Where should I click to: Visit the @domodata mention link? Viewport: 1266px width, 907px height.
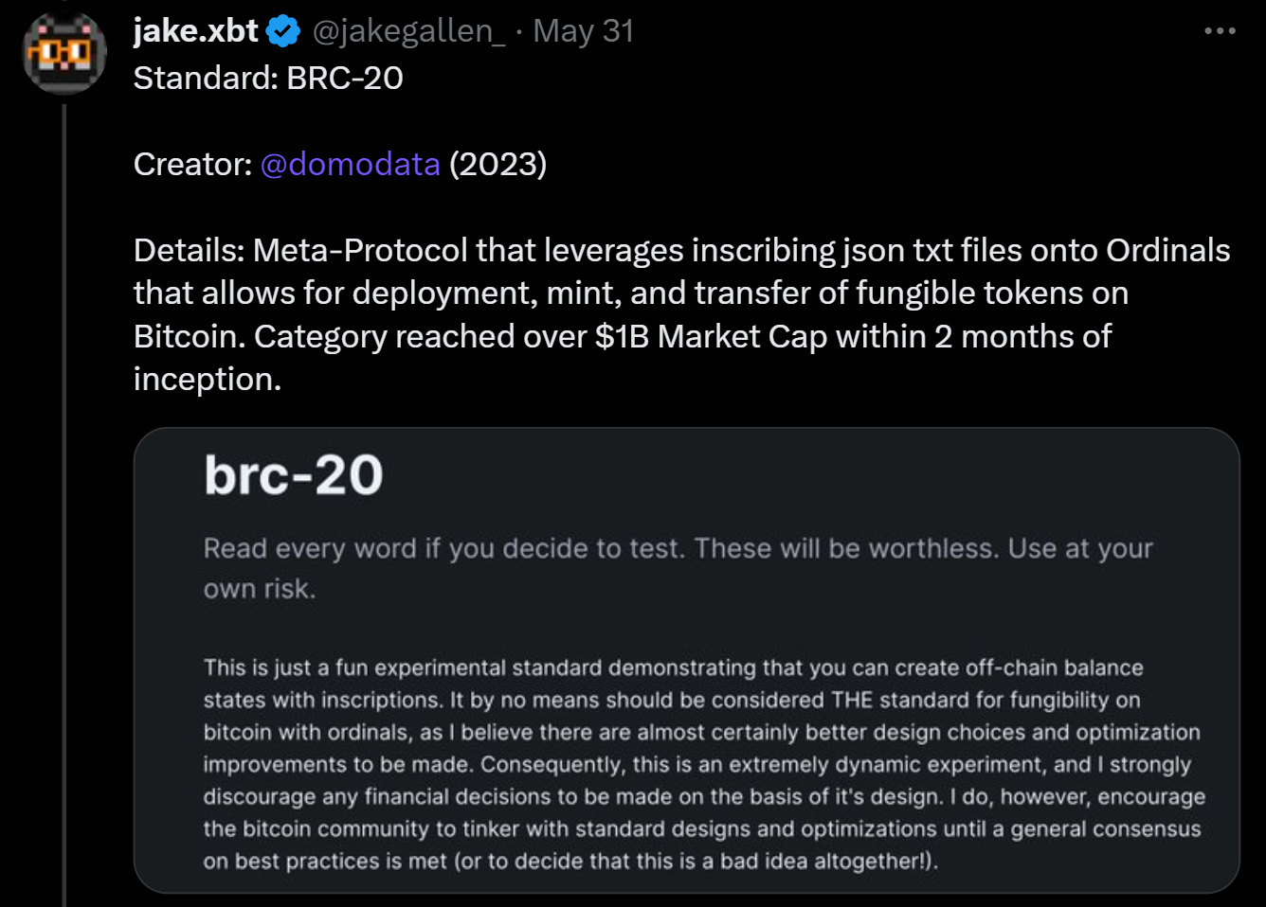350,165
